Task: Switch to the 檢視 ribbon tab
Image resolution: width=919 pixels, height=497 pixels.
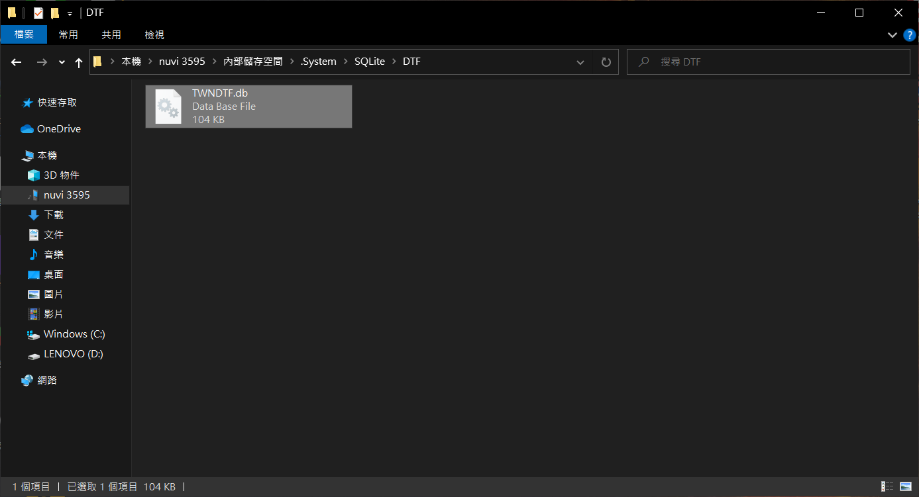Action: [154, 34]
